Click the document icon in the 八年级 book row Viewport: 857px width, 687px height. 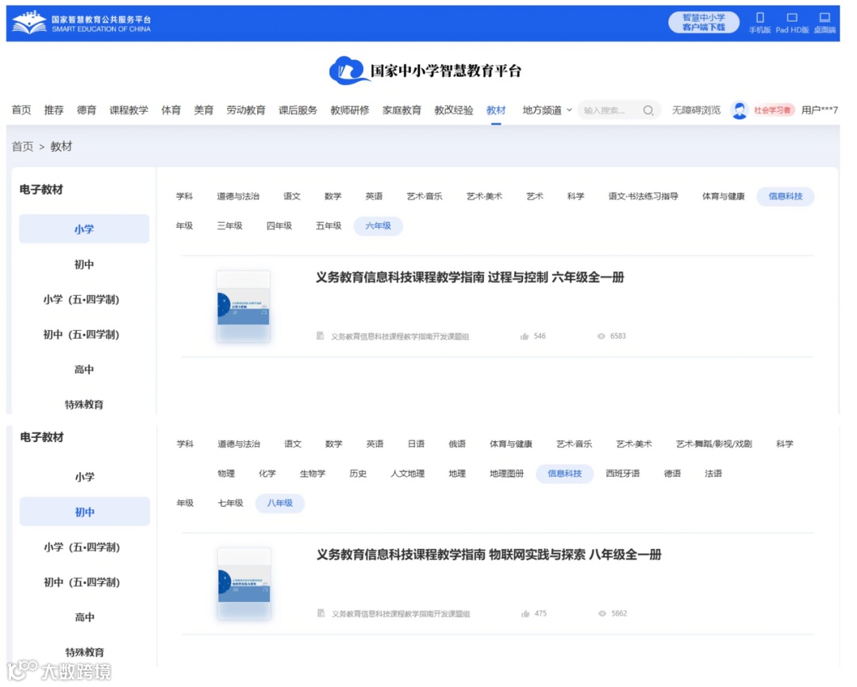(321, 613)
